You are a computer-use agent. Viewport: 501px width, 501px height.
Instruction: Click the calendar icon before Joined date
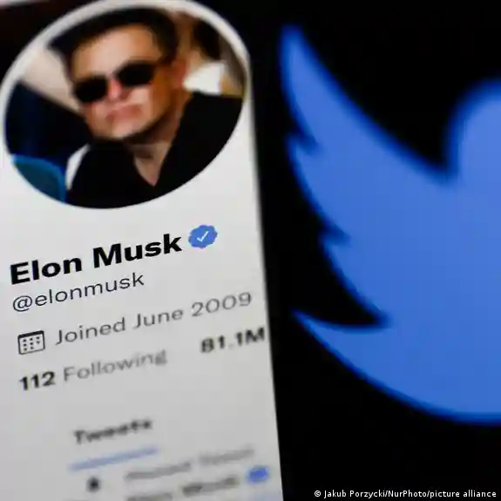point(31,342)
